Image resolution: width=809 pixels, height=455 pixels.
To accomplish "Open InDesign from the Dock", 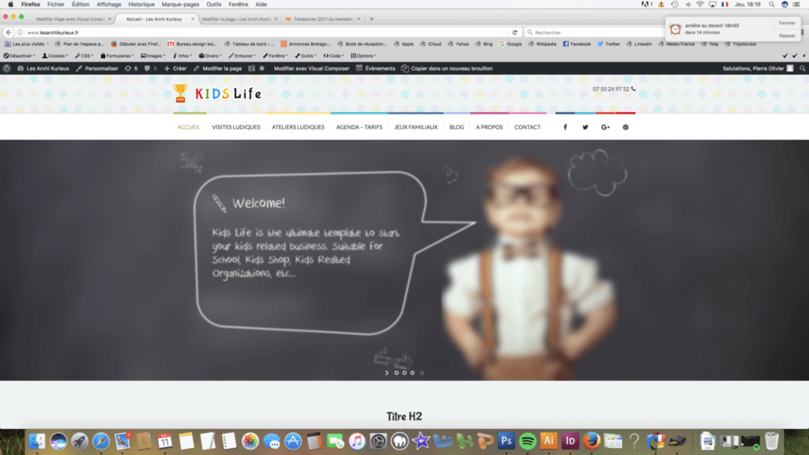I will [x=570, y=441].
